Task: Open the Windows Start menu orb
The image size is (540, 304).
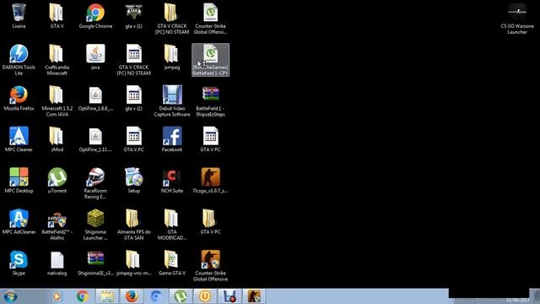Action: (10, 296)
